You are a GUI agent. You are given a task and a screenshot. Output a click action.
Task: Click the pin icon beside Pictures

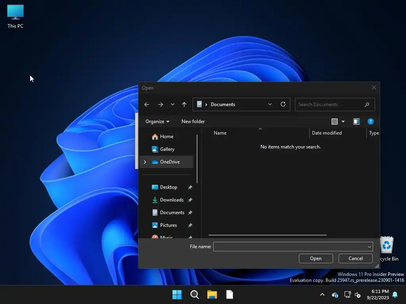(x=190, y=225)
